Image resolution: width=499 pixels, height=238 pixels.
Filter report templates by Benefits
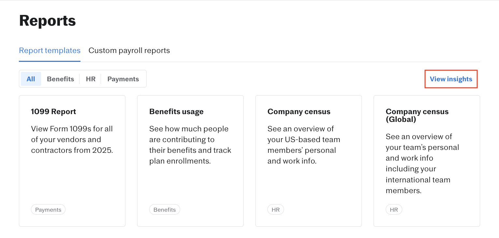(60, 79)
